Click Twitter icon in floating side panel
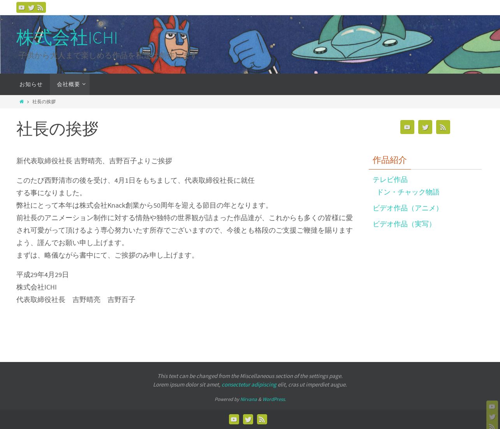This screenshot has width=500, height=429. coord(492,417)
